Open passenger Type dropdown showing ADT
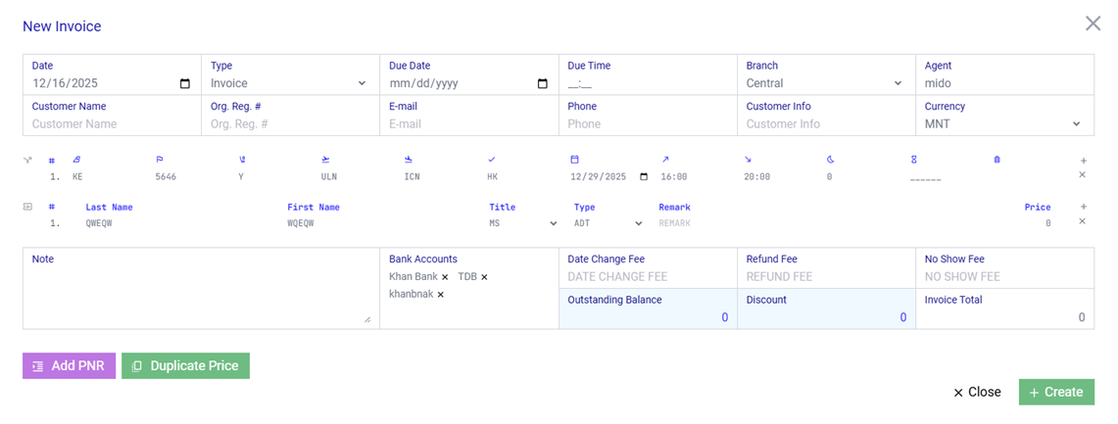This screenshot has width=1118, height=424. point(608,223)
